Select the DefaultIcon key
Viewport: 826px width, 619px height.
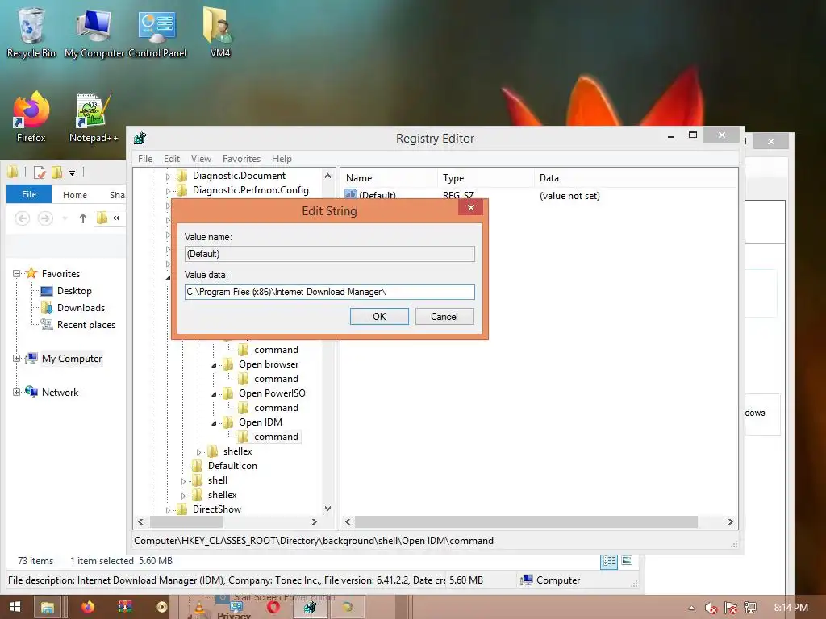point(232,466)
